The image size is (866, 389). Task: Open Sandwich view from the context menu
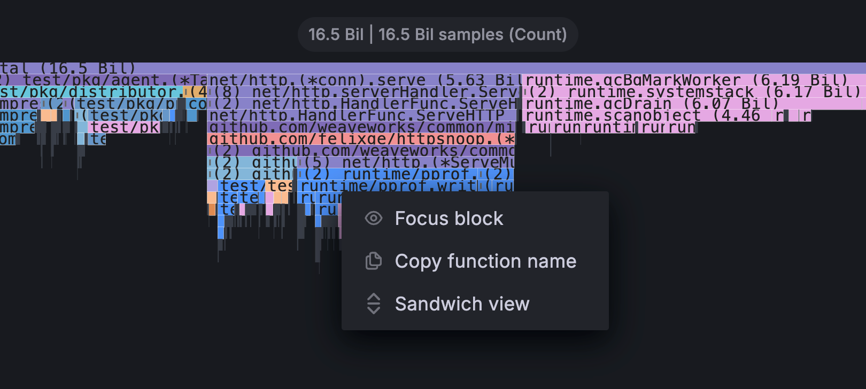pos(462,304)
